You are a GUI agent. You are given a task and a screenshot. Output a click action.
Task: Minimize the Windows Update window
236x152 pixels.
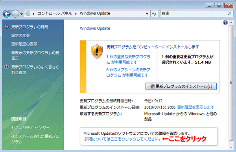coord(209,5)
